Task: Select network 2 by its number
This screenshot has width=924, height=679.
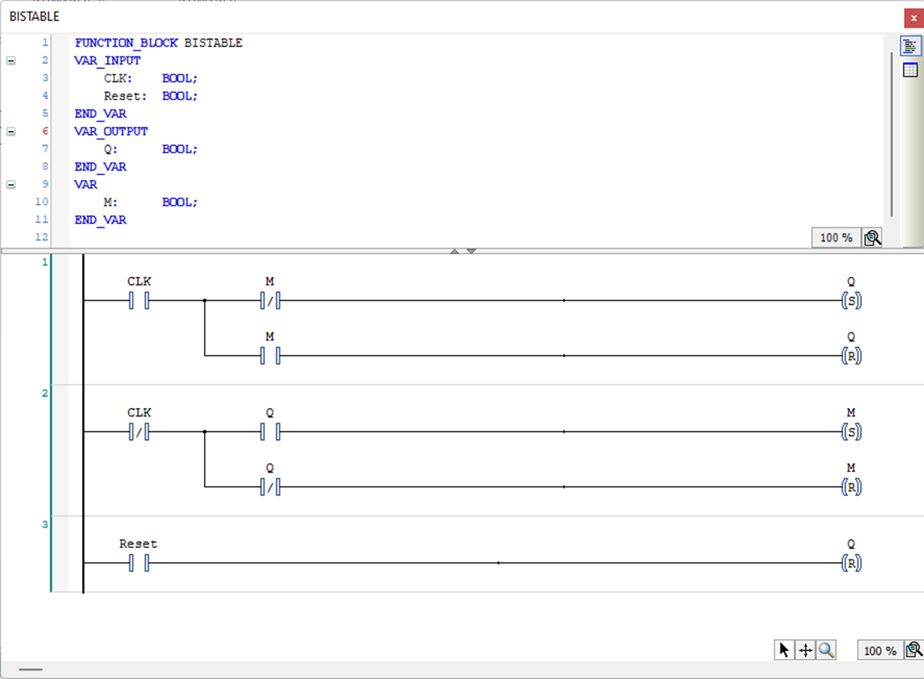Action: (46, 393)
